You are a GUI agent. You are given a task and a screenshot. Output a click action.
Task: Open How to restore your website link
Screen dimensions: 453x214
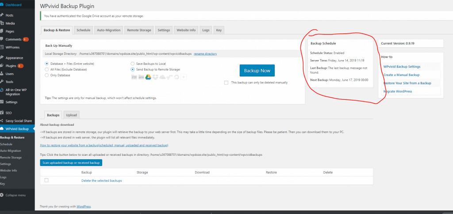[104, 145]
